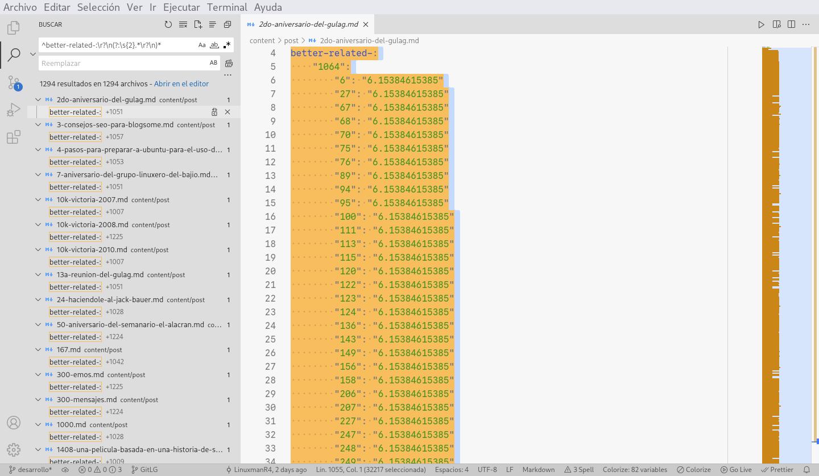Split the editor to the right
Screen dimensions: 819x476
[x=791, y=24]
